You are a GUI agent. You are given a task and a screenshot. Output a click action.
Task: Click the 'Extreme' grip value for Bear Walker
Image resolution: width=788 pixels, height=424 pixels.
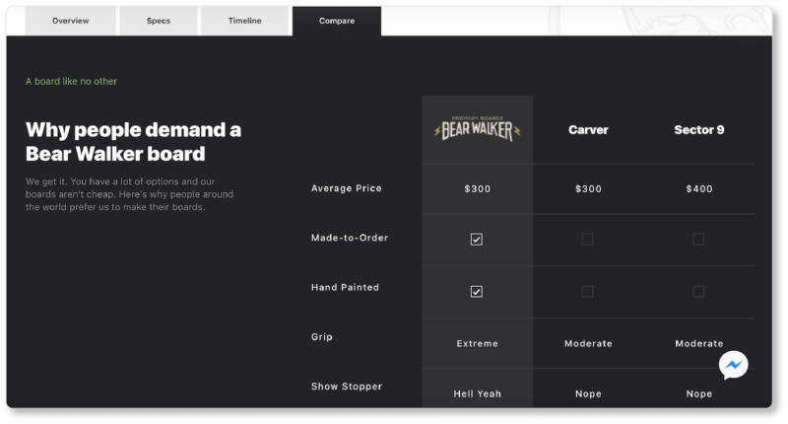477,344
